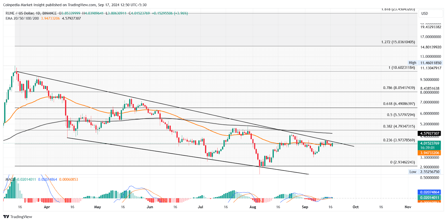Click the Fibonacci 0 (2.93462243) label
The width and height of the screenshot is (447, 222).
pos(403,162)
